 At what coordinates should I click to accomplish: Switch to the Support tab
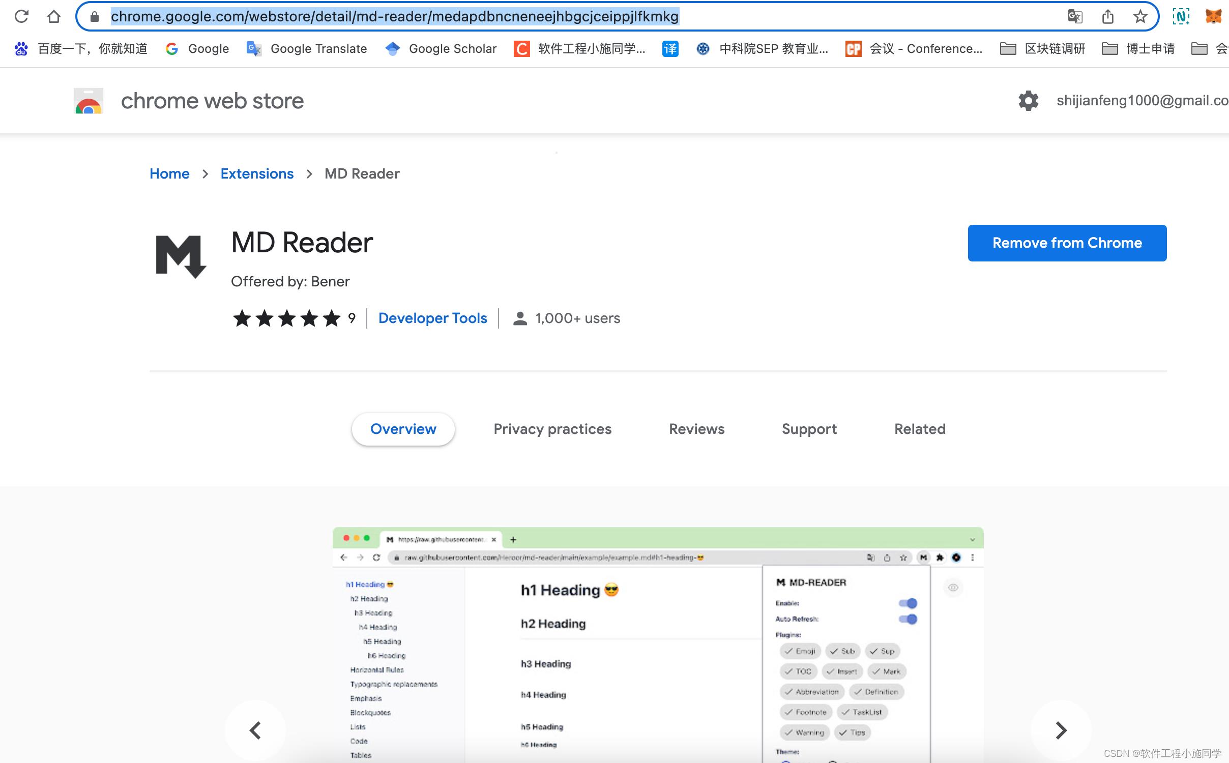click(x=809, y=429)
